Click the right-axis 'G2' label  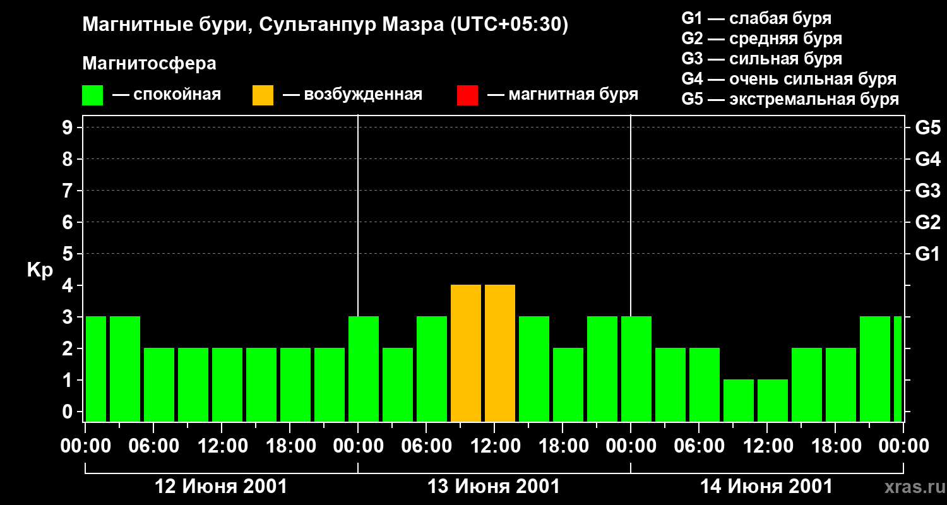point(927,222)
